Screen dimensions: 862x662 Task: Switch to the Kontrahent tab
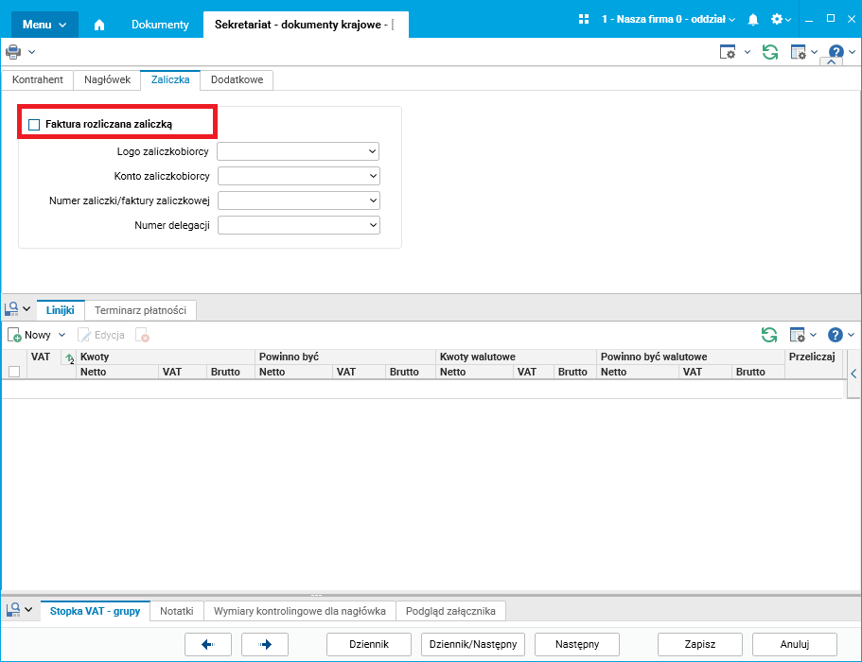pyautogui.click(x=38, y=79)
